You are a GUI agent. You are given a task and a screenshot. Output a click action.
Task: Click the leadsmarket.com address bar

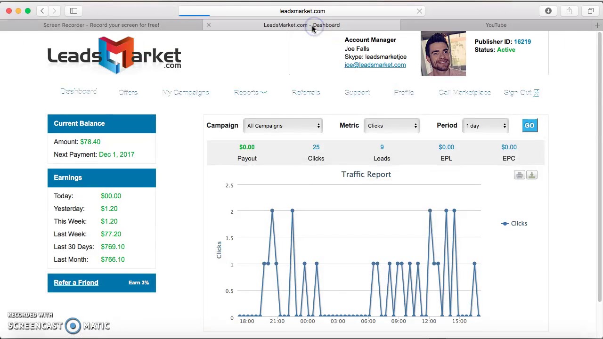coord(301,11)
